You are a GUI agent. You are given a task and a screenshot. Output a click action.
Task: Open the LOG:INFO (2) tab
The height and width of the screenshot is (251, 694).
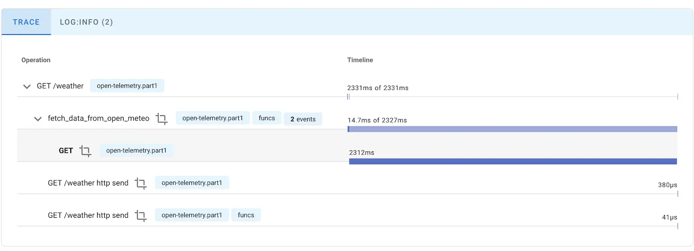86,22
